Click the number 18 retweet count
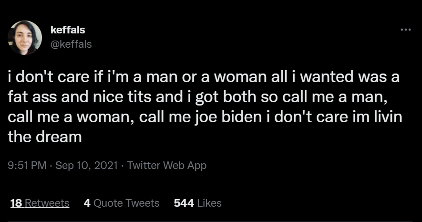Screen dimensions: 422x222 pos(16,203)
